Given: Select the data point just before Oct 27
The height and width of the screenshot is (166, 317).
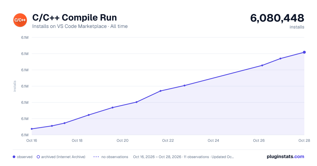Looking at the screenshot, I should point(280,58).
